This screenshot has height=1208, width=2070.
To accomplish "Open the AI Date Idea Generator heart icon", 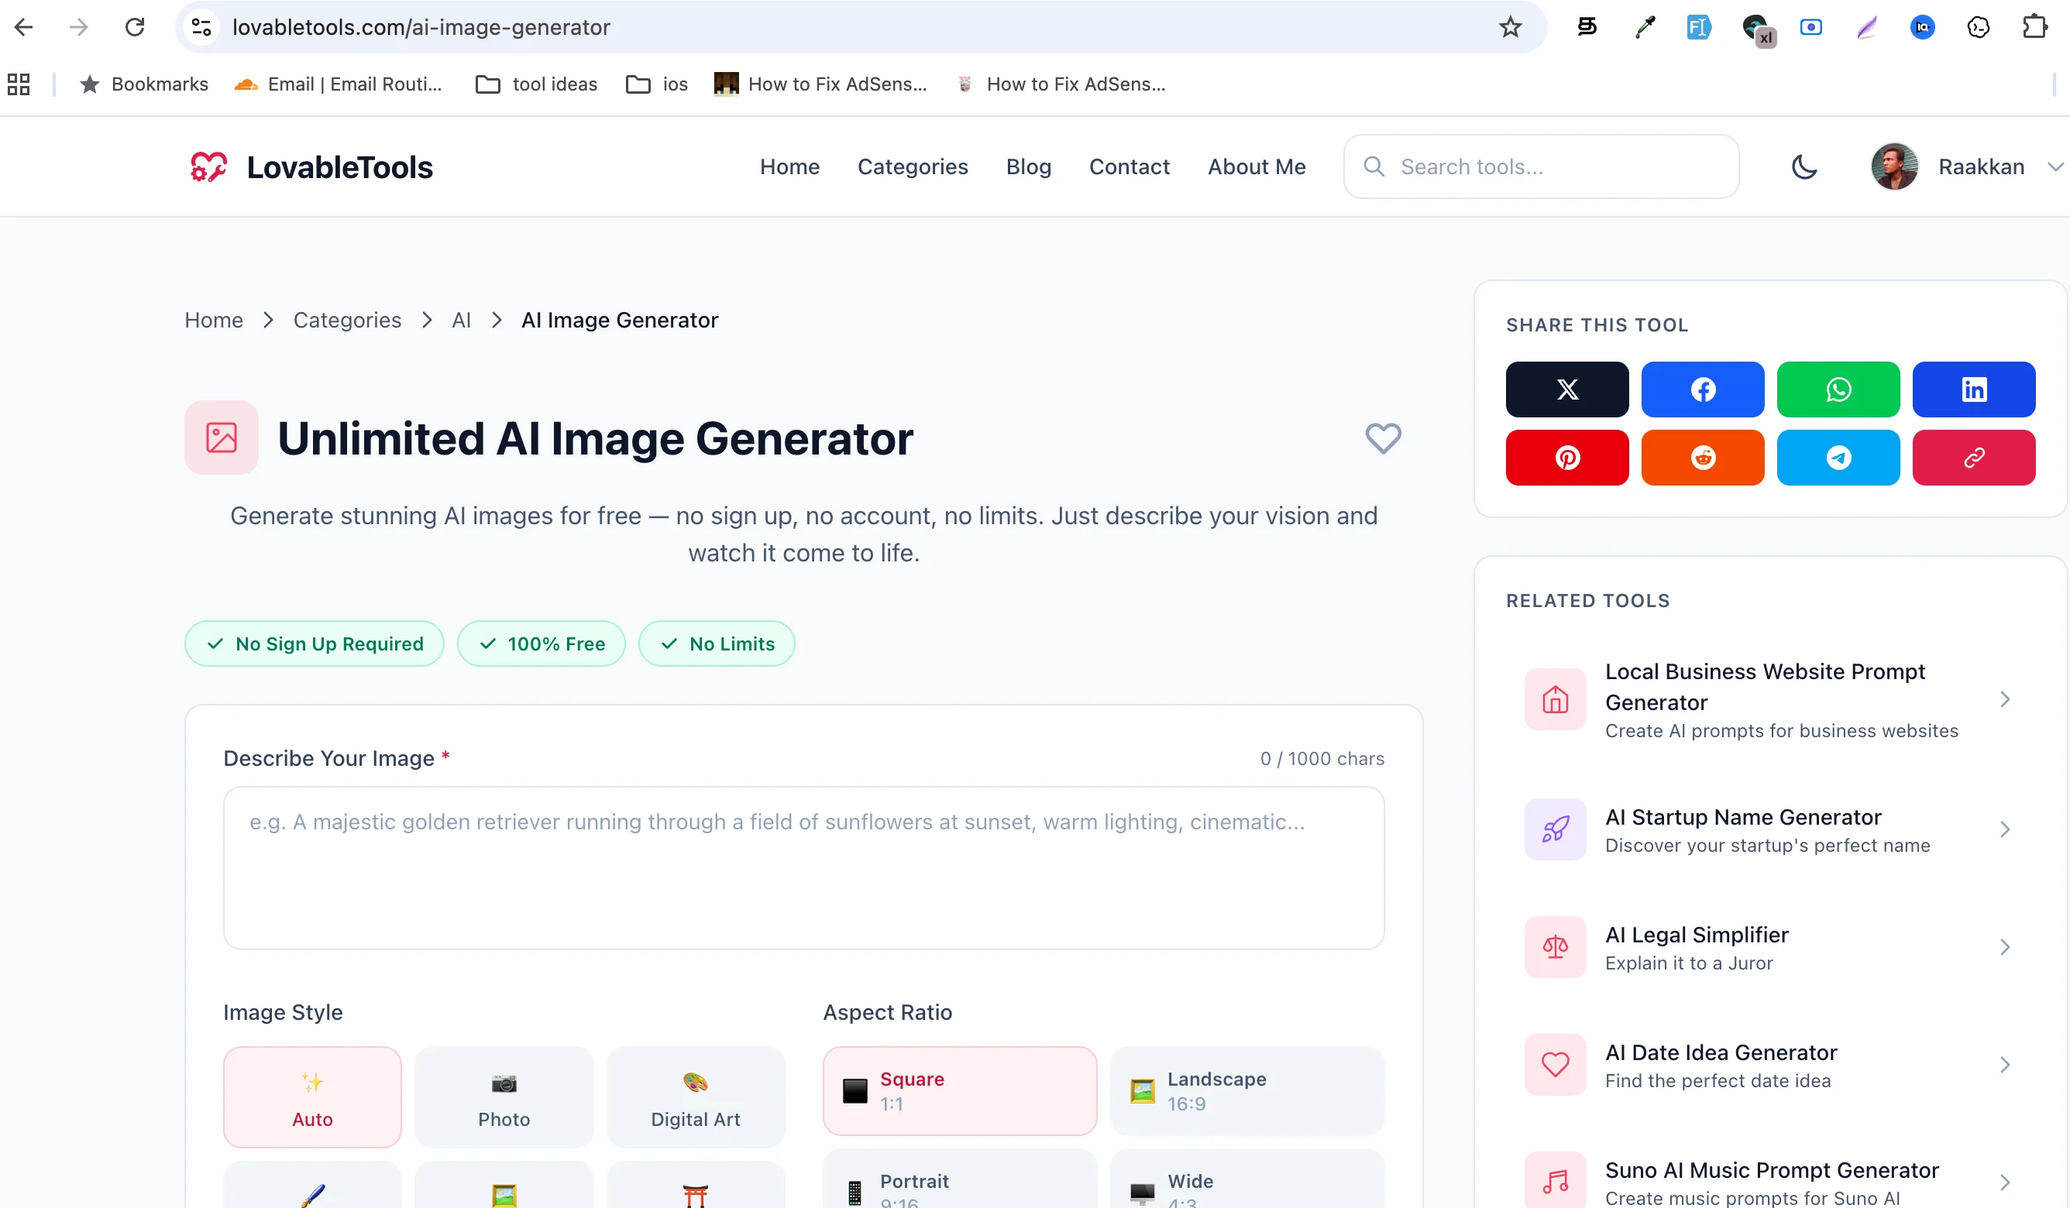I will point(1554,1064).
